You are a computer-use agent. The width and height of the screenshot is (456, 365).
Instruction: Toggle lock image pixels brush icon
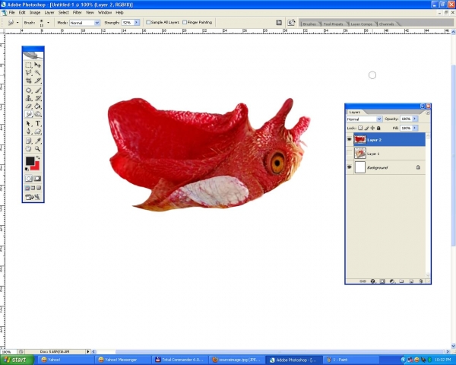(x=366, y=128)
